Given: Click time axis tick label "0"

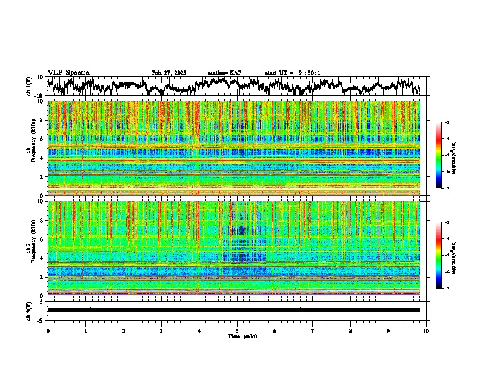Looking at the screenshot, I should point(48,331).
